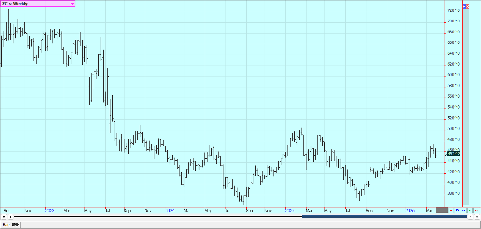
Task: Click the black scrollbar track near left
Action: click(x=95, y=217)
